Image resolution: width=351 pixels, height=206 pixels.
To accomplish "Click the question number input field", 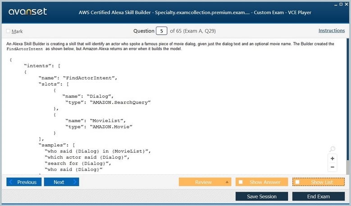I will (x=161, y=31).
